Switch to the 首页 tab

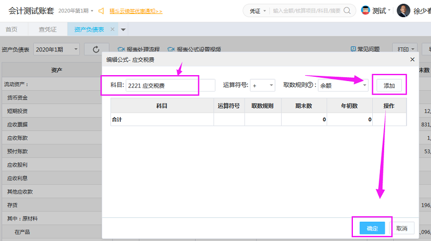11,30
